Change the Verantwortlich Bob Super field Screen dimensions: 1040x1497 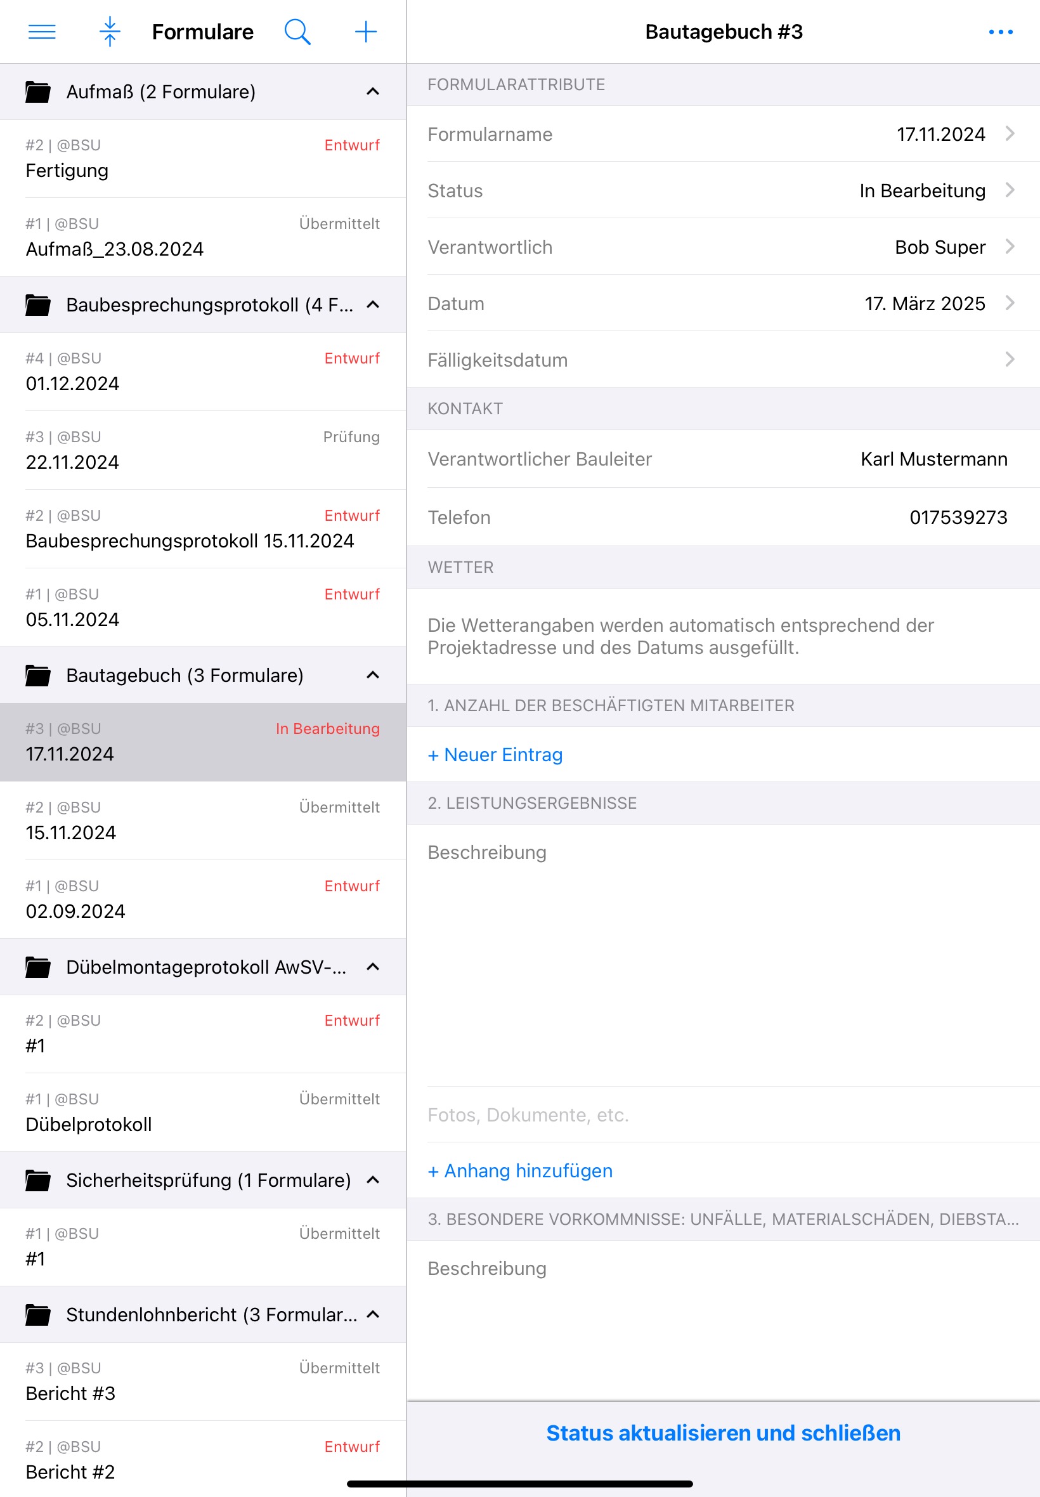(723, 247)
